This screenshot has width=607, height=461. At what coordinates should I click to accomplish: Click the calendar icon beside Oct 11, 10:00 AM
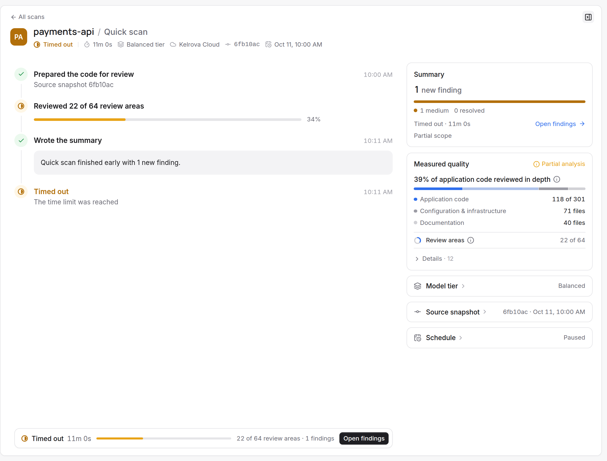(268, 45)
